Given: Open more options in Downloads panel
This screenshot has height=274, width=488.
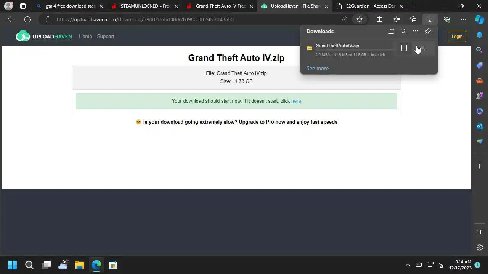Looking at the screenshot, I should 416,31.
